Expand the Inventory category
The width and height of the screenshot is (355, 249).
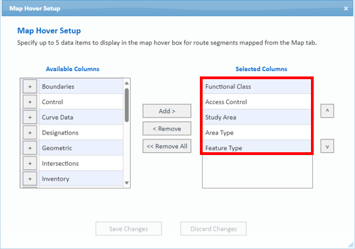point(30,179)
